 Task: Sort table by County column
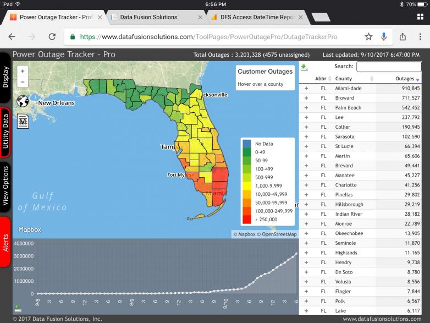(354, 79)
